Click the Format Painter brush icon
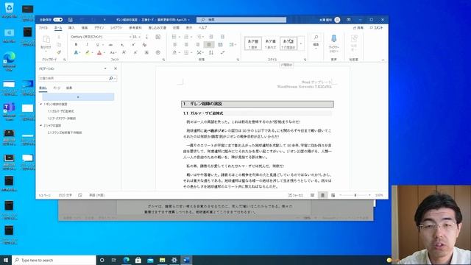Viewport: 471px width, 265px height. pyautogui.click(x=59, y=52)
